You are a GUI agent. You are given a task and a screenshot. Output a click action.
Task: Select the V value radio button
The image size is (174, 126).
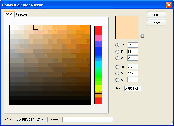(117, 58)
